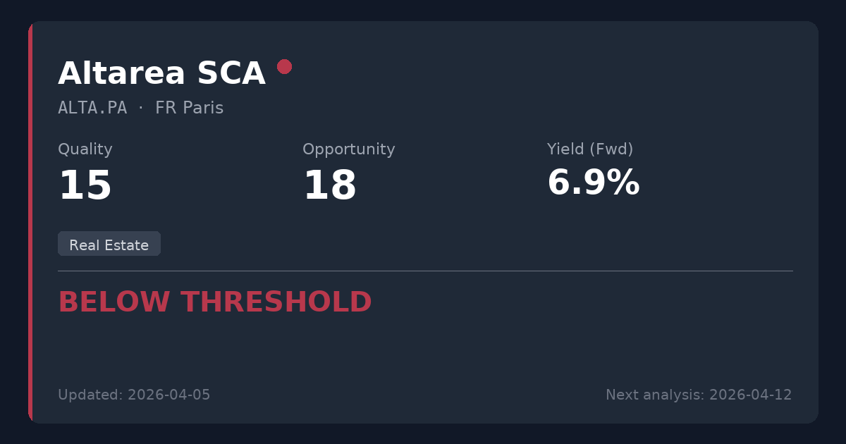
Task: Click the Updated 2026-04-05 timestamp
Action: click(134, 395)
